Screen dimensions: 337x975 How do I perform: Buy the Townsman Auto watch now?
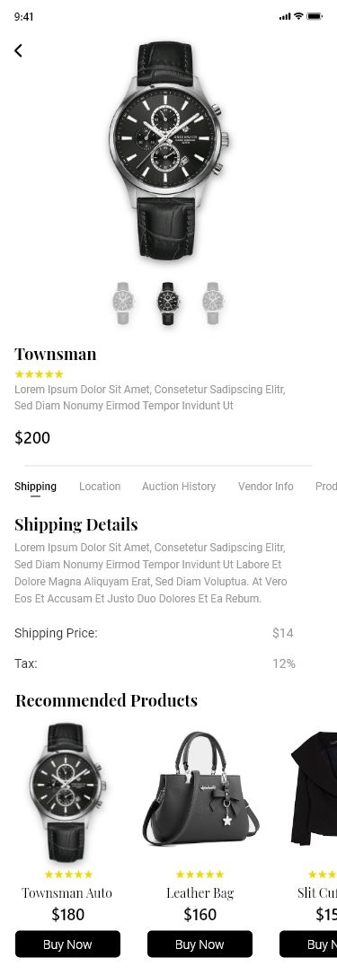pos(67,944)
